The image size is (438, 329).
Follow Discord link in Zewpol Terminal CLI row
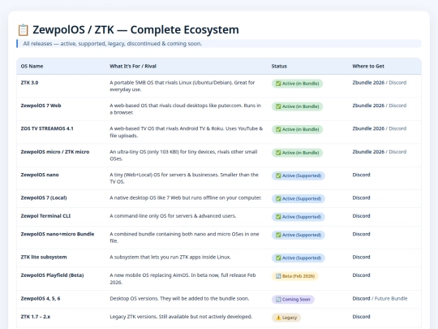click(361, 216)
